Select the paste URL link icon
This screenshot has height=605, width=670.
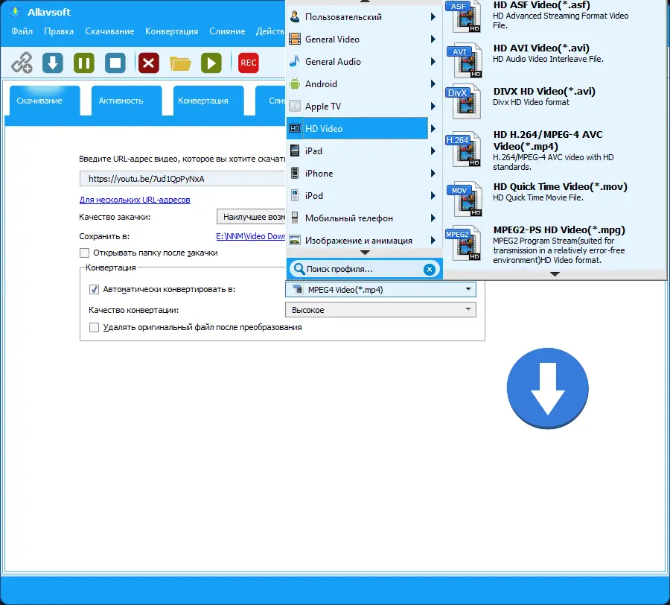tap(22, 63)
